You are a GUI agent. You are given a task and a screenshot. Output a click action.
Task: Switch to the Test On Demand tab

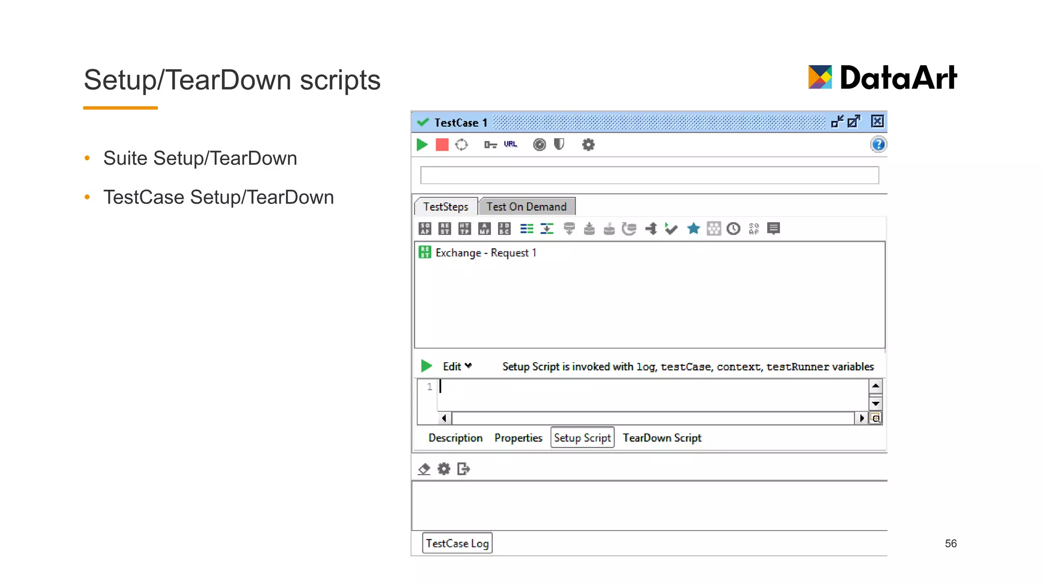coord(527,207)
